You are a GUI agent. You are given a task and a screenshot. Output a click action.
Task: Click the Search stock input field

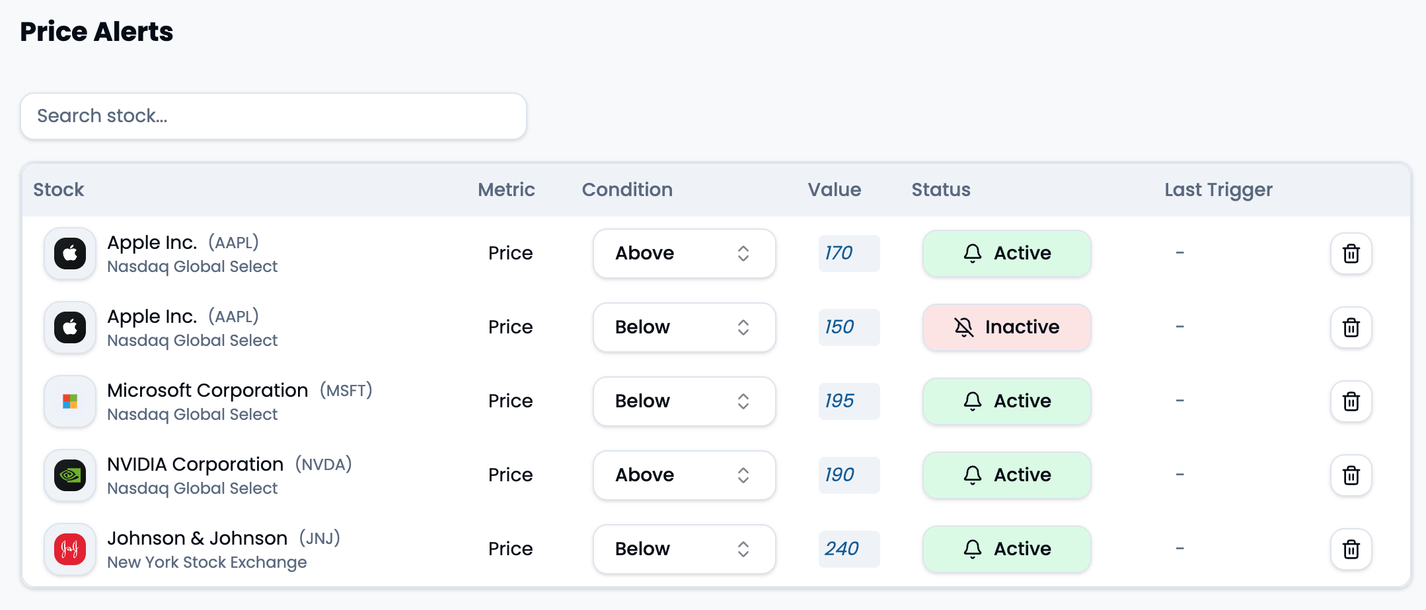point(274,116)
